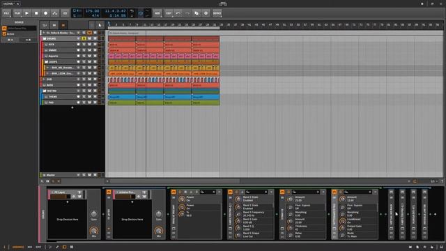The width and height of the screenshot is (446, 251).
Task: Collapse the LOOPS group folder
Action: pyautogui.click(x=47, y=62)
